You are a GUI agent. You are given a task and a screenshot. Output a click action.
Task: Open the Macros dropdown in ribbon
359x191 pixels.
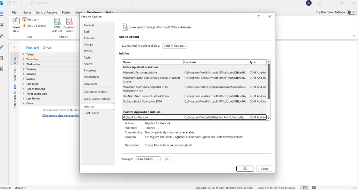31,19
